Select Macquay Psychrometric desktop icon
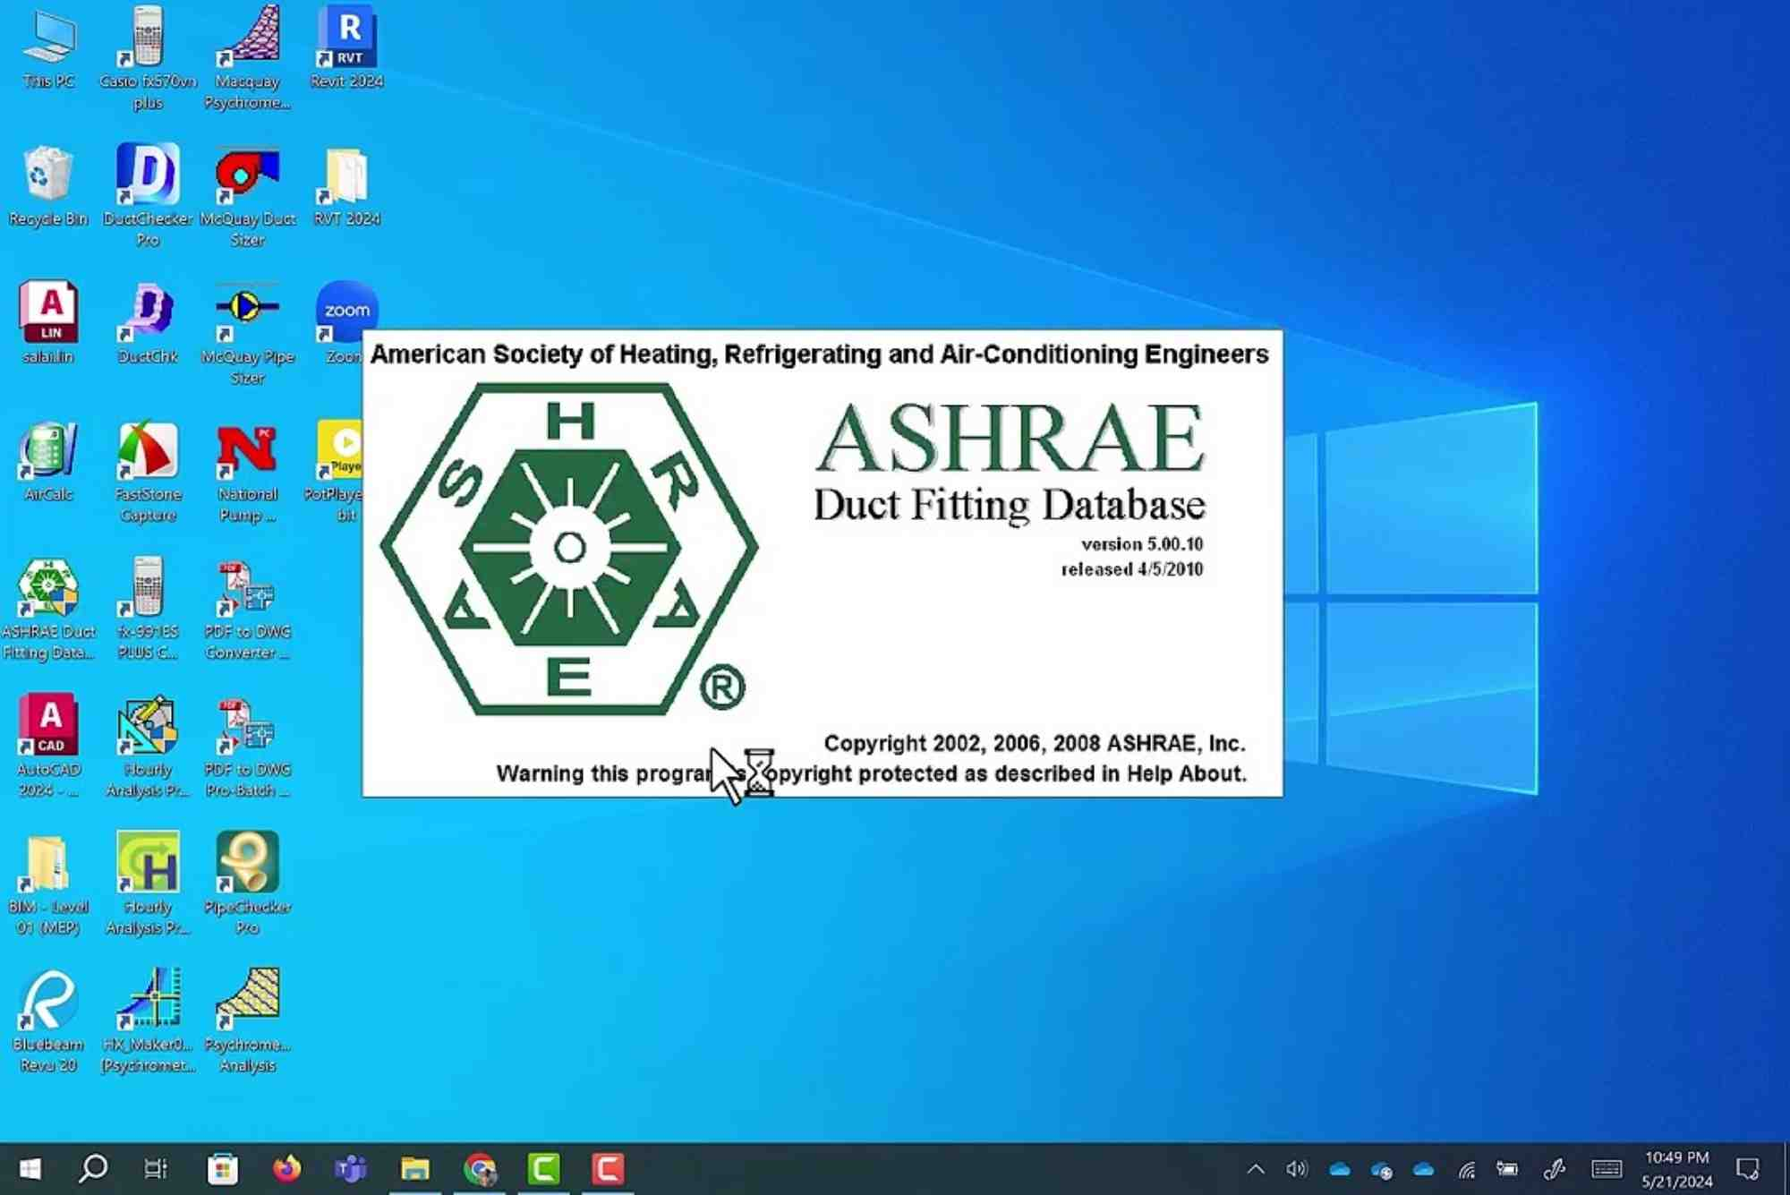1790x1195 pixels. (x=247, y=58)
